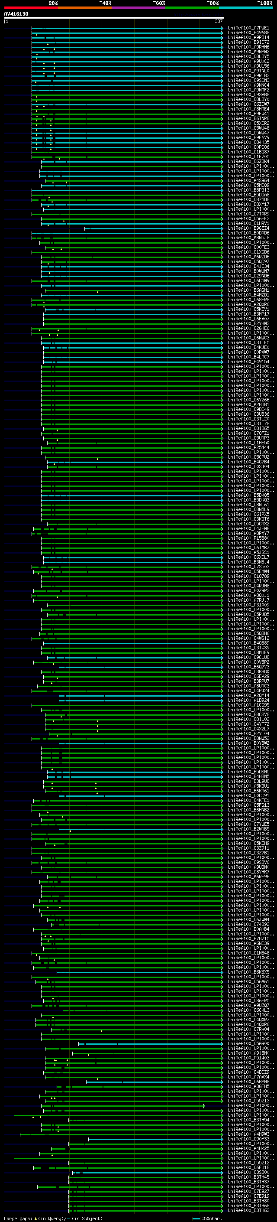Click hit label UniRef100_C1BQ87
The image size is (277, 1222).
pos(248,152)
